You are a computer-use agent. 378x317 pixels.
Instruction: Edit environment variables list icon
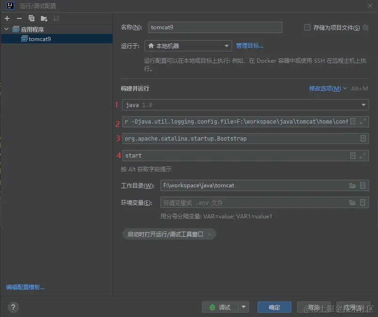[362, 202]
